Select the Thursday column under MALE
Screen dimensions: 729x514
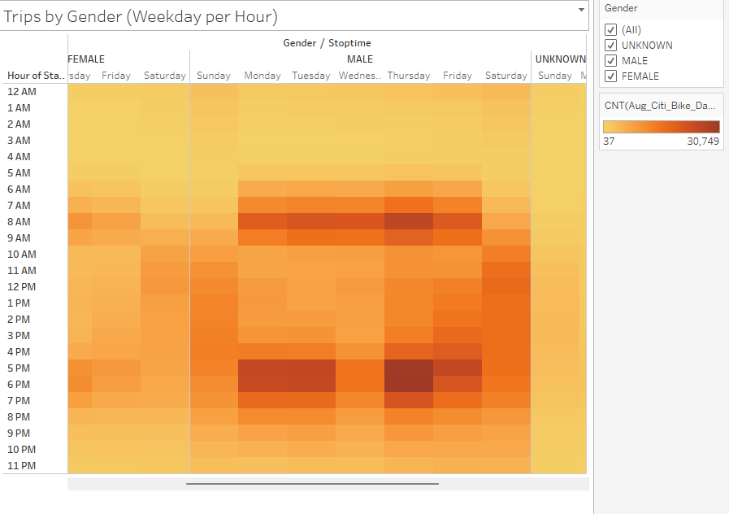pyautogui.click(x=409, y=75)
